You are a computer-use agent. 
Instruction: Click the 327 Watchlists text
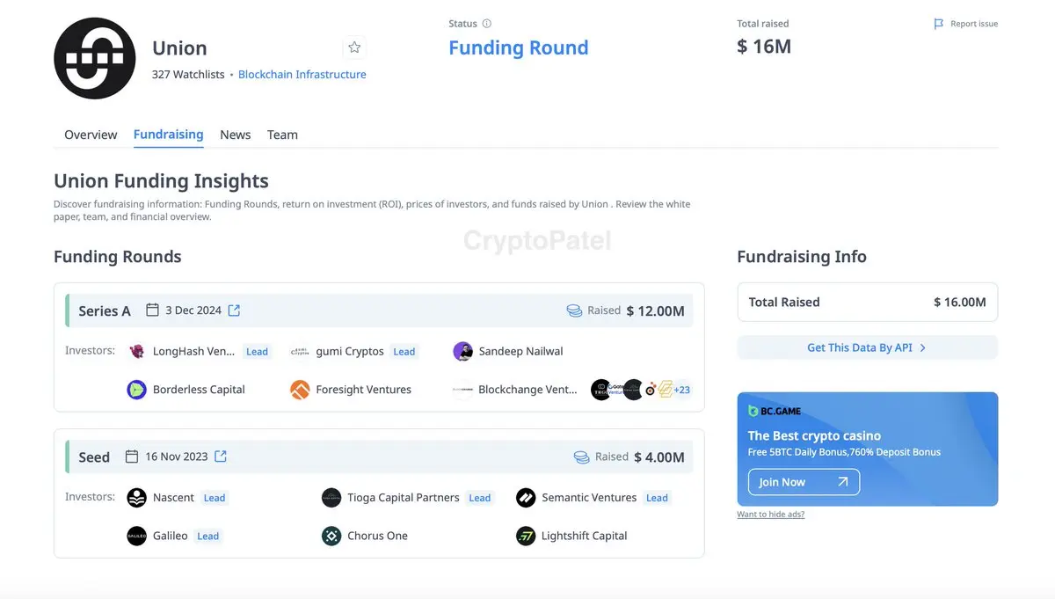tap(188, 75)
